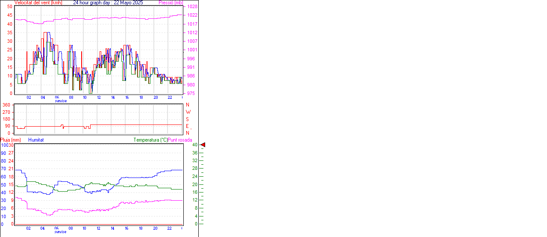Click the 975 value on pressure axis
Image resolution: width=547 pixels, height=237 pixels.
(191, 93)
